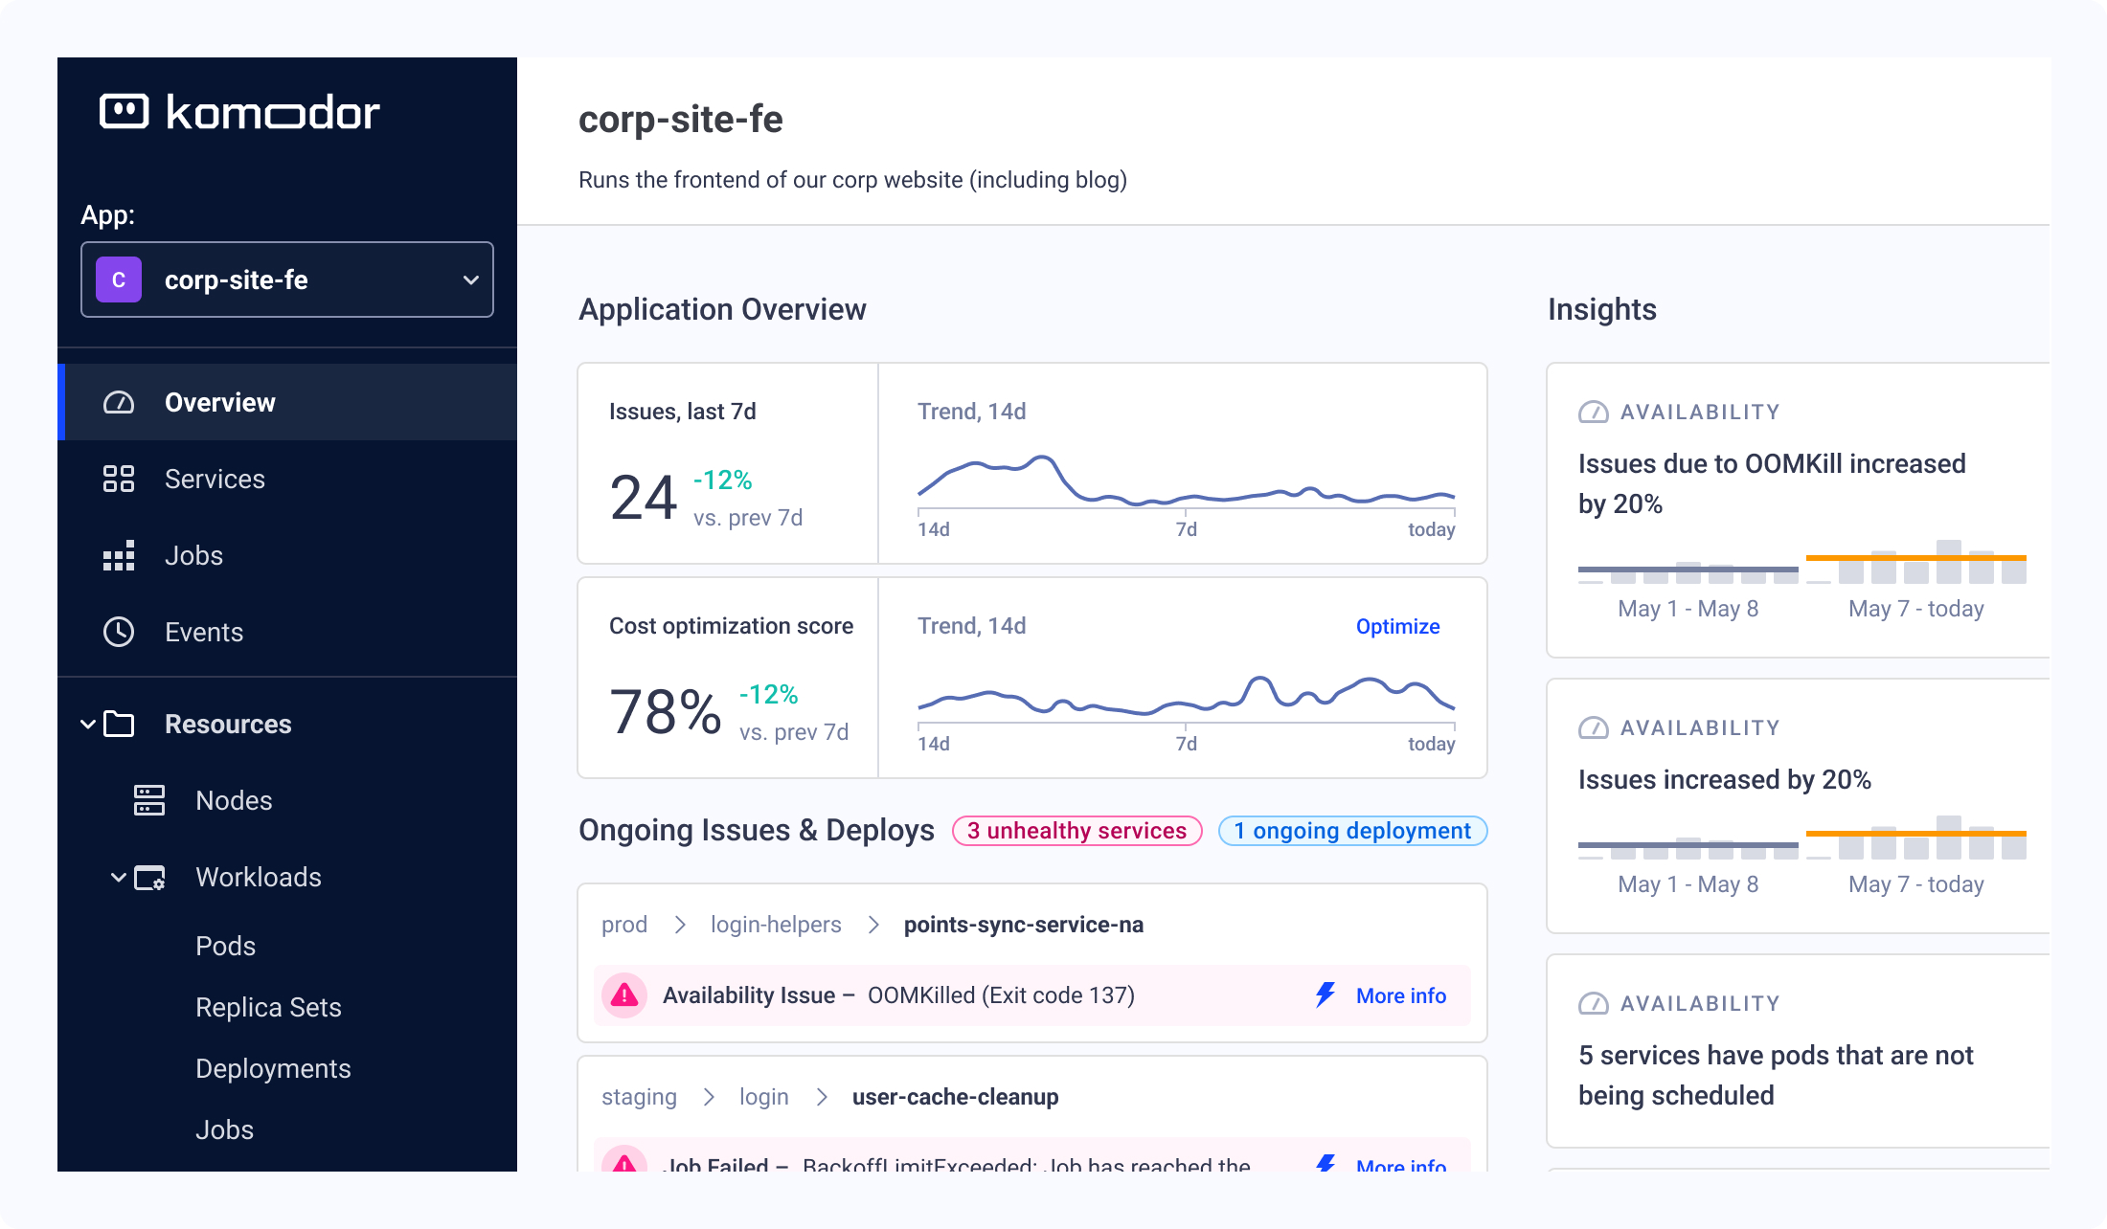Viewport: 2107px width, 1229px height.
Task: Click the OOMKilled alert warning icon
Action: [x=624, y=995]
